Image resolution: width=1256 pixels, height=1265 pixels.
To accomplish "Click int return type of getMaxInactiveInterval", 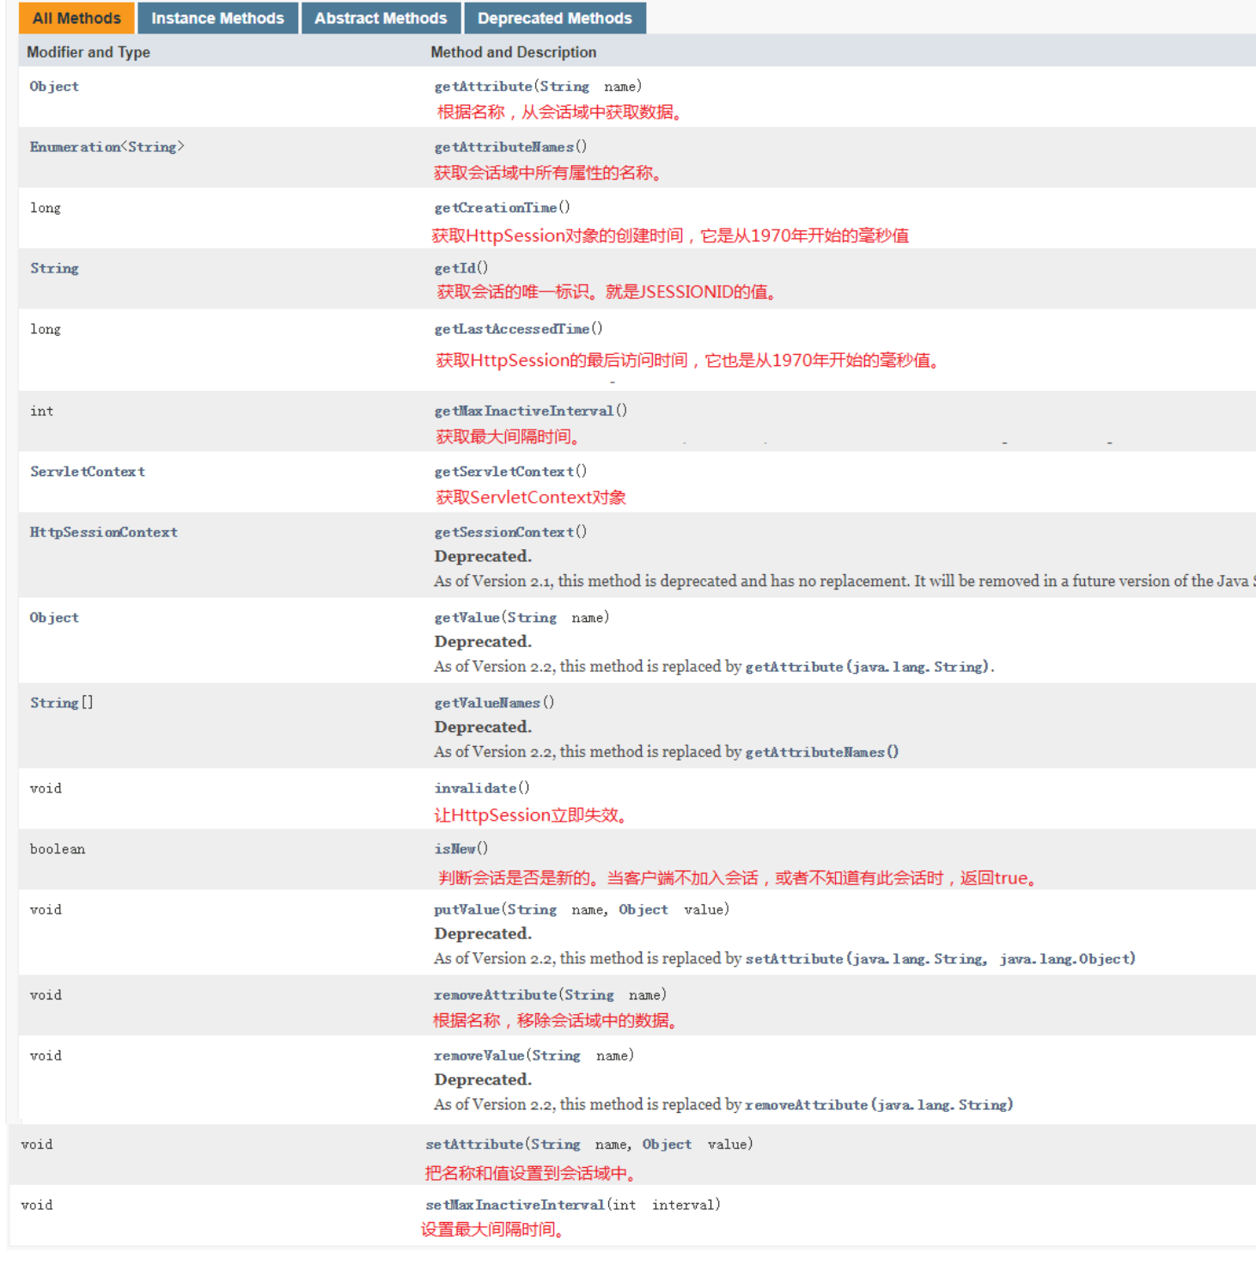I will (x=41, y=411).
